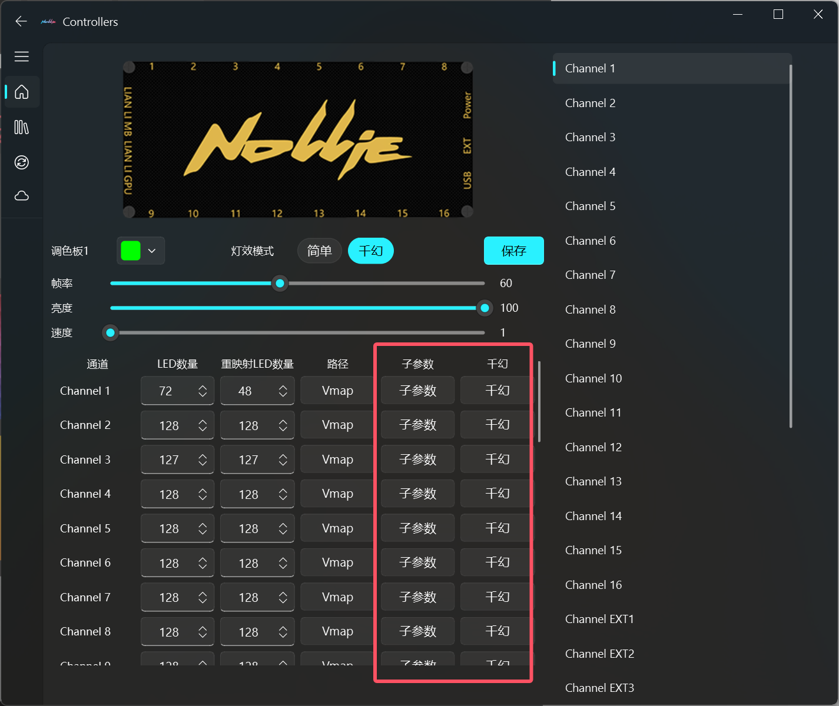The image size is (839, 706).
Task: Click the Channel 8 LED数量 stepper arrows
Action: [x=203, y=632]
